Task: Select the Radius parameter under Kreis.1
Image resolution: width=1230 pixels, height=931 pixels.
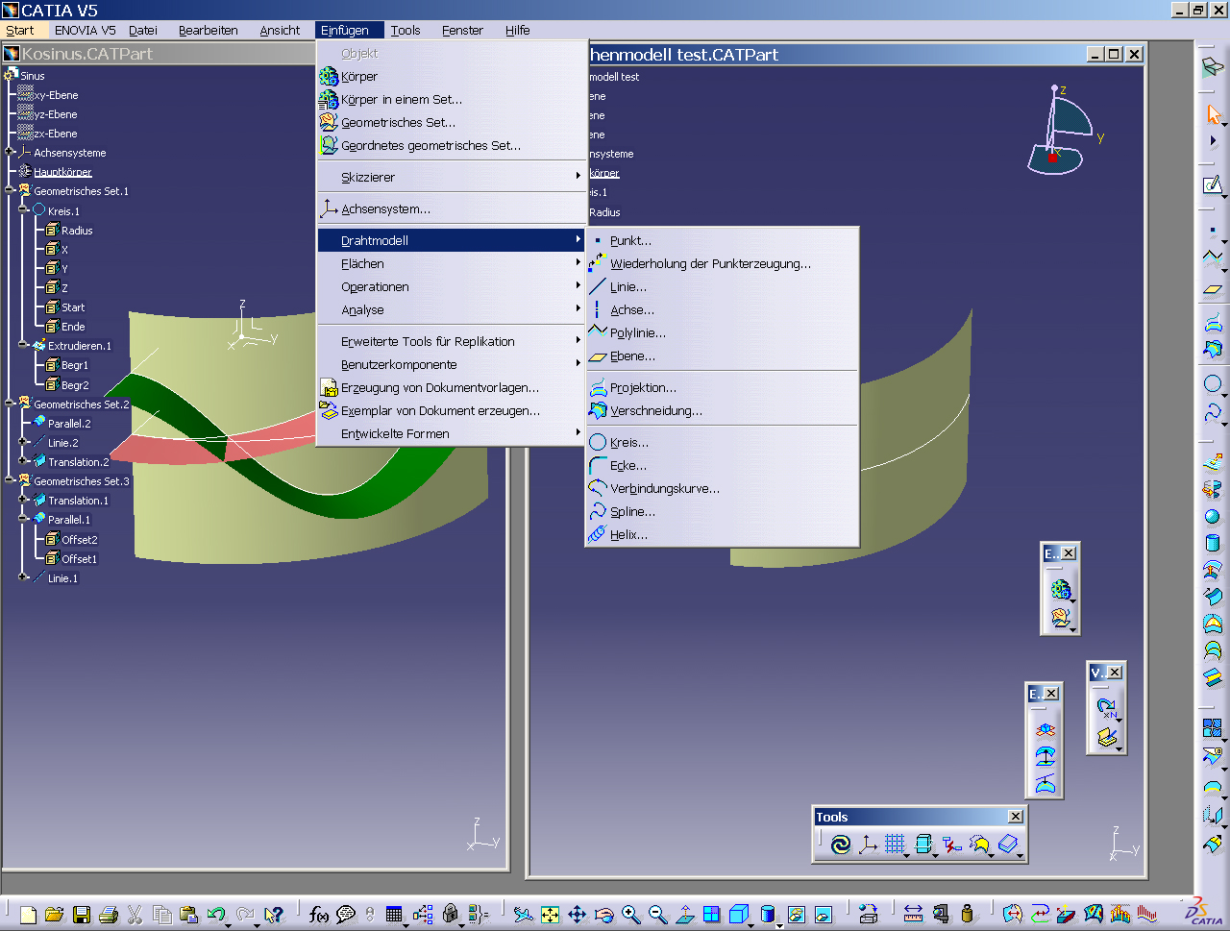Action: tap(77, 231)
